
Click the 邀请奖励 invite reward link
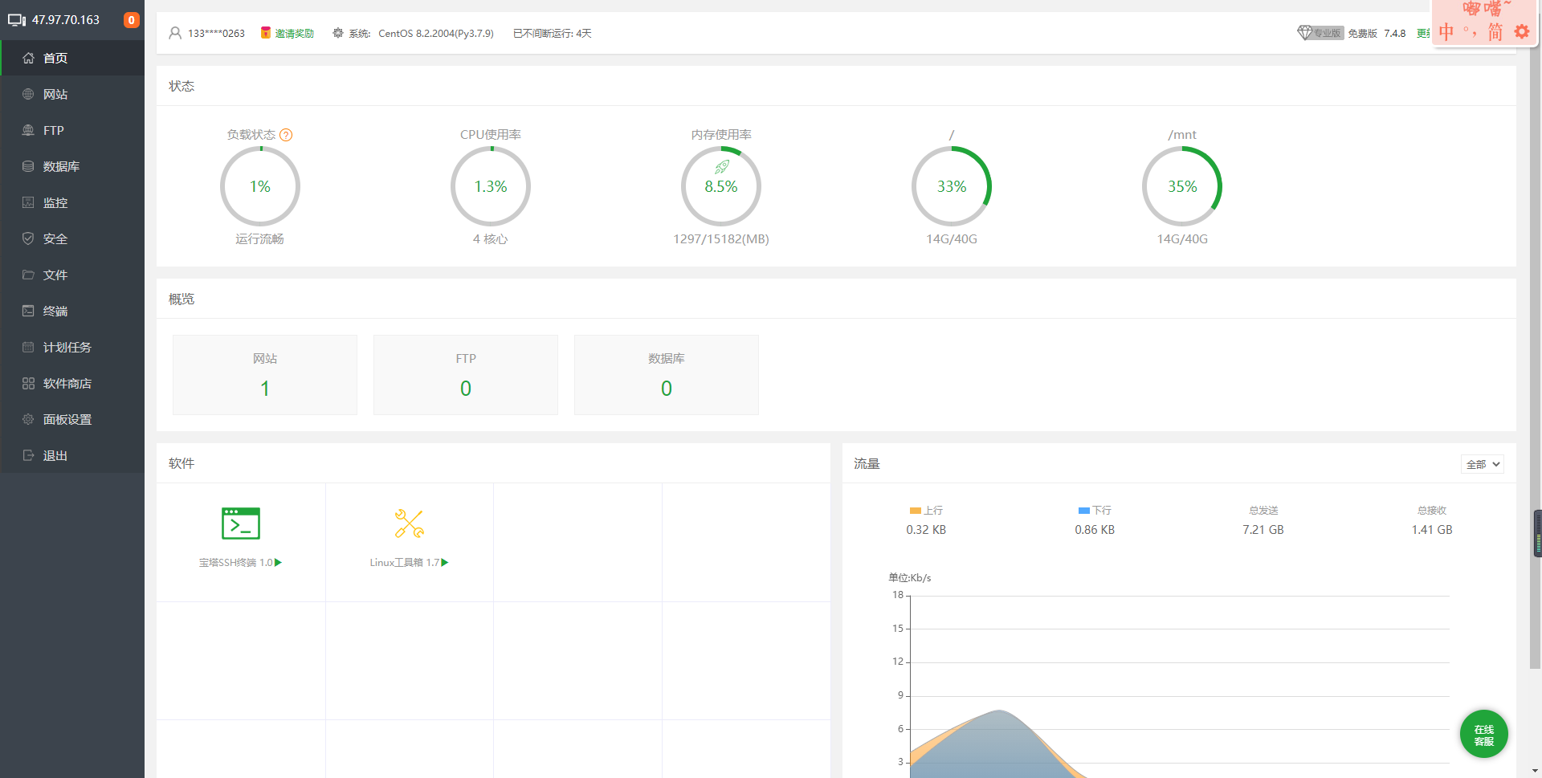(295, 34)
